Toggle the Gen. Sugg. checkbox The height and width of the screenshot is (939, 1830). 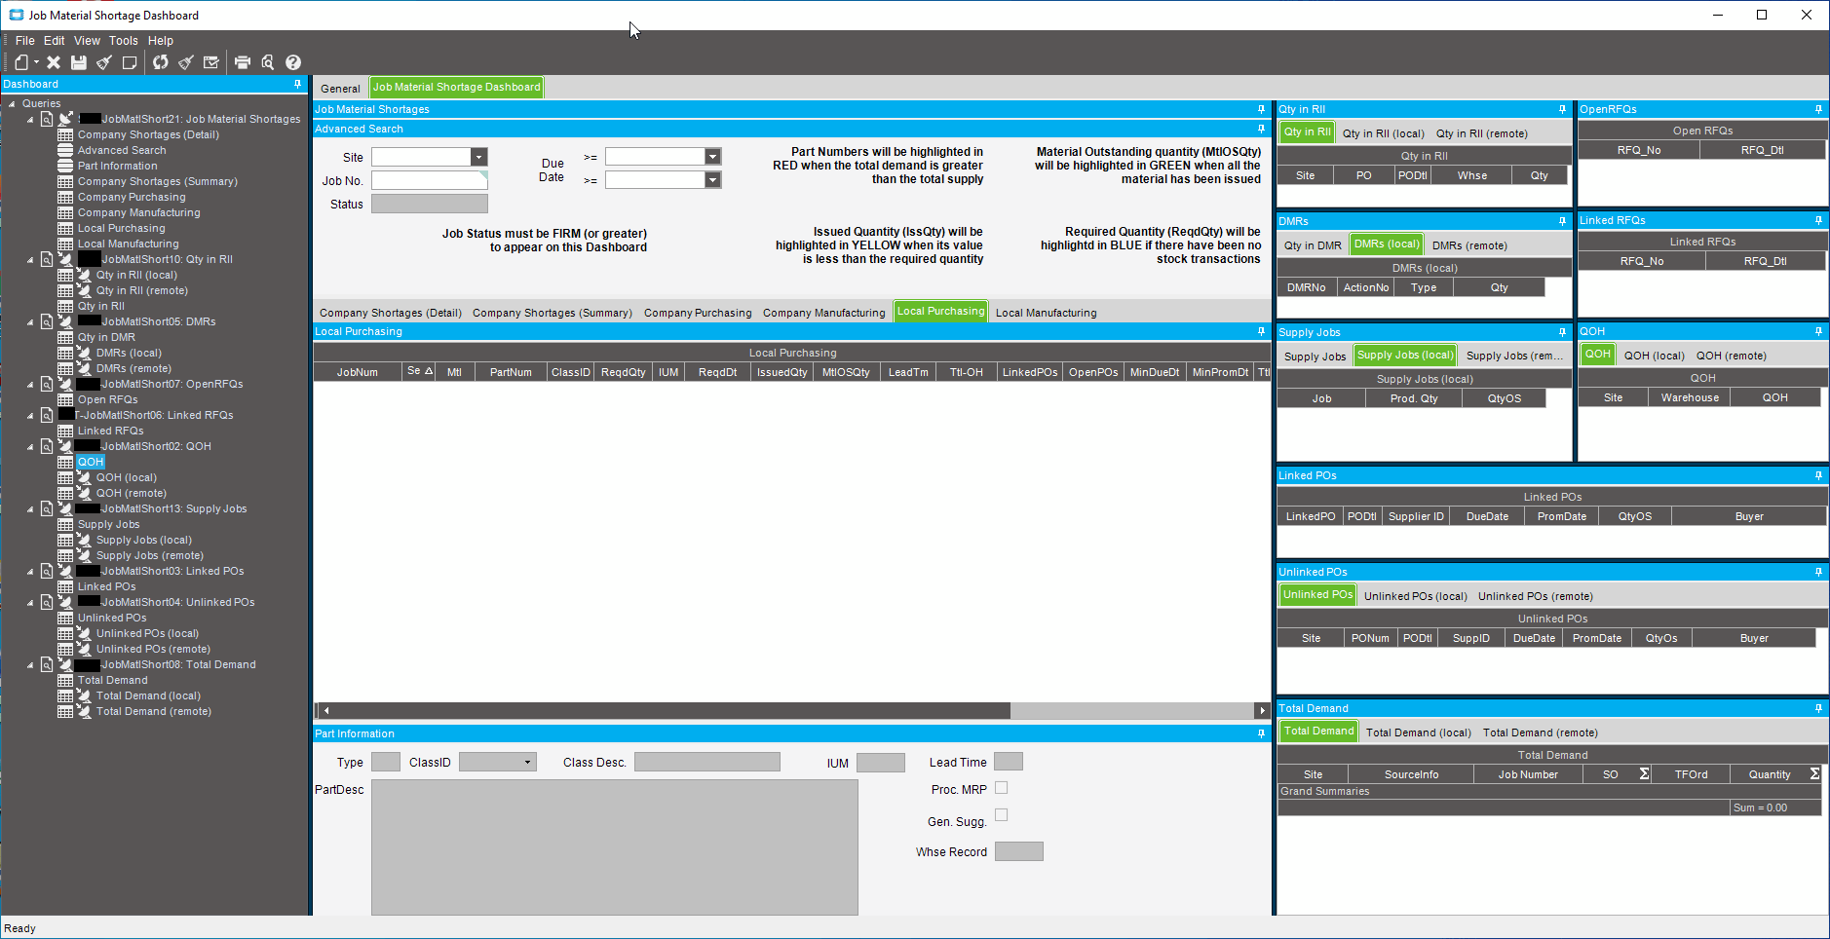[1001, 815]
